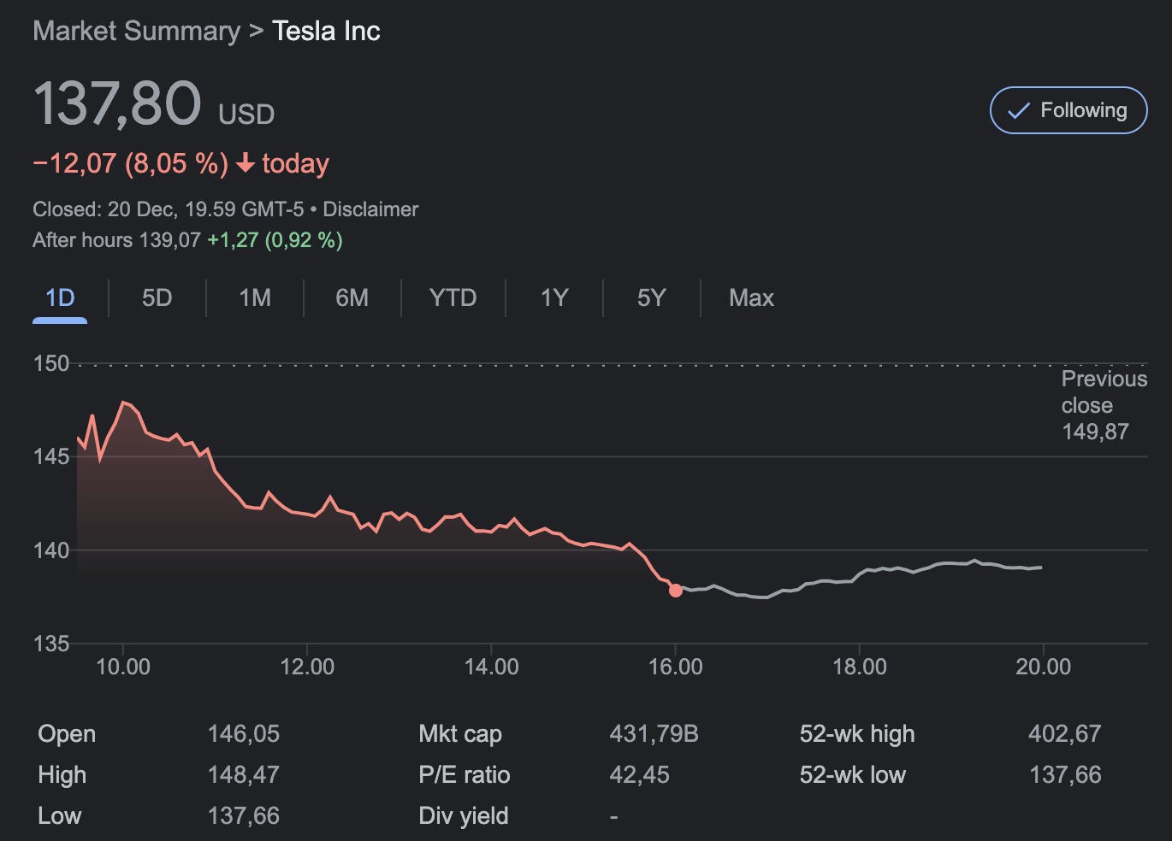Click the 52-wk low label
This screenshot has height=841, width=1172.
[852, 774]
